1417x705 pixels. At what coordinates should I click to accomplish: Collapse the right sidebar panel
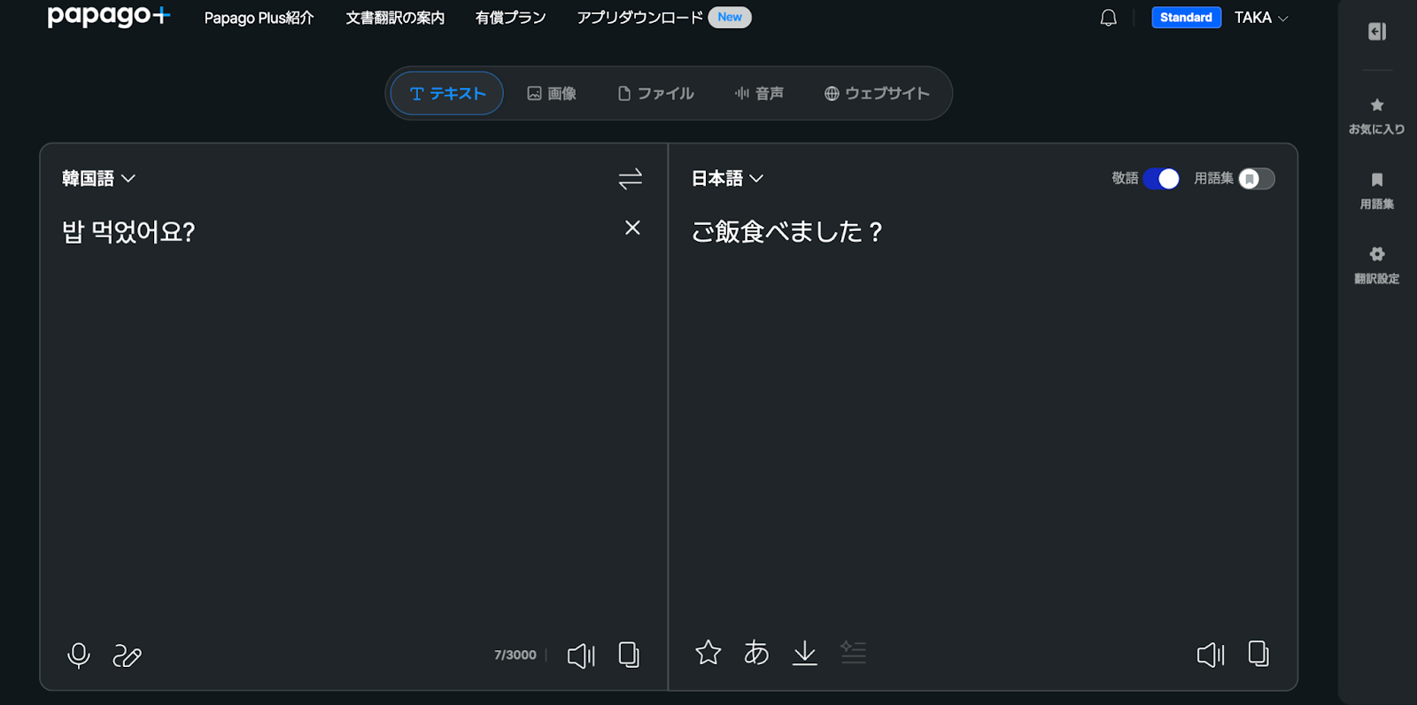tap(1377, 32)
